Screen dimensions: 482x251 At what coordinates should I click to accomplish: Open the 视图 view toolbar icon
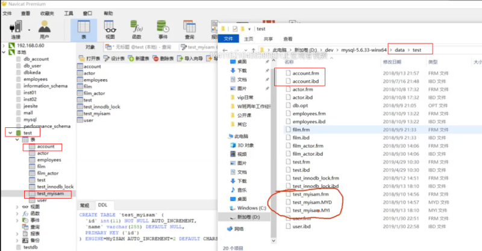click(110, 30)
